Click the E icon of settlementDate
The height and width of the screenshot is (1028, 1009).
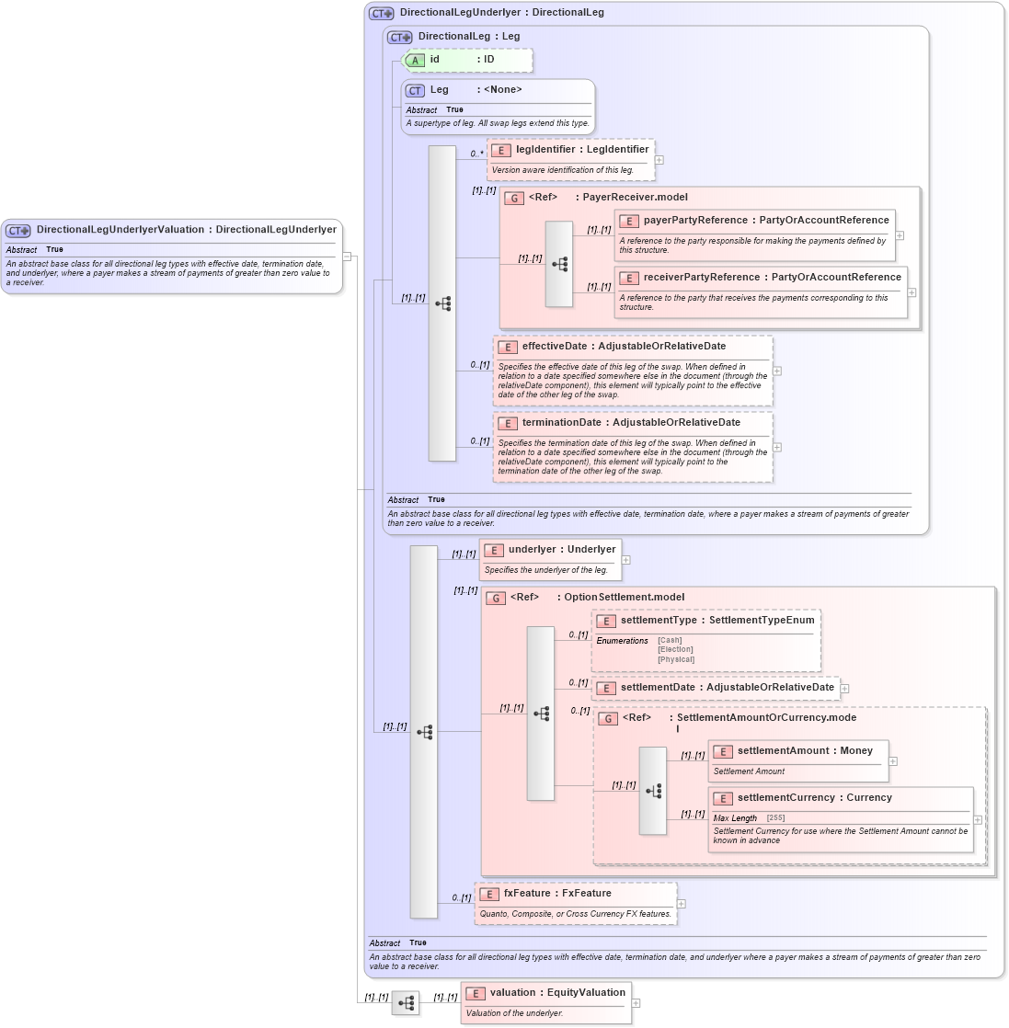pos(606,689)
